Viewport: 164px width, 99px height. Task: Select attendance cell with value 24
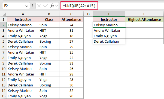71,25
